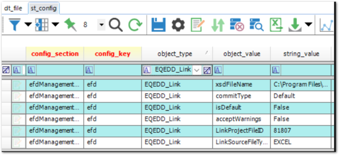339x155 pixels.
Task: Click the object_value column header
Action: click(x=241, y=54)
